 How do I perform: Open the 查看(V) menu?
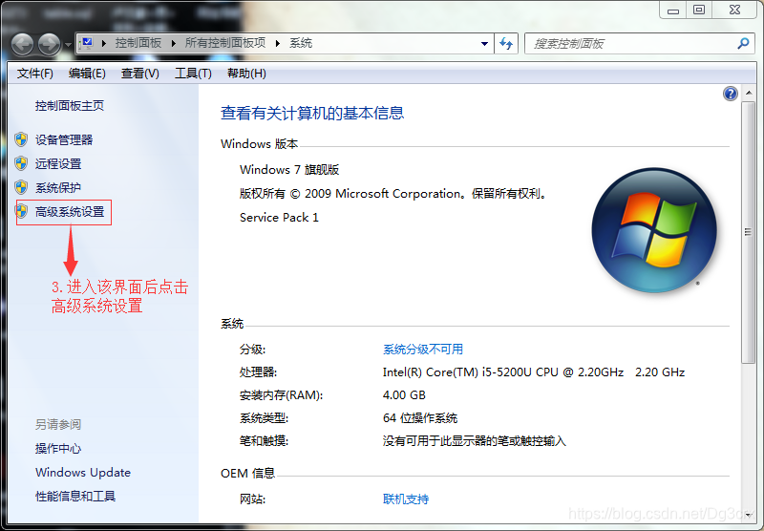pos(140,74)
